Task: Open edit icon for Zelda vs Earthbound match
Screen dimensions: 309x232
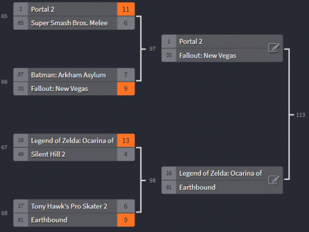Action: pos(274,180)
